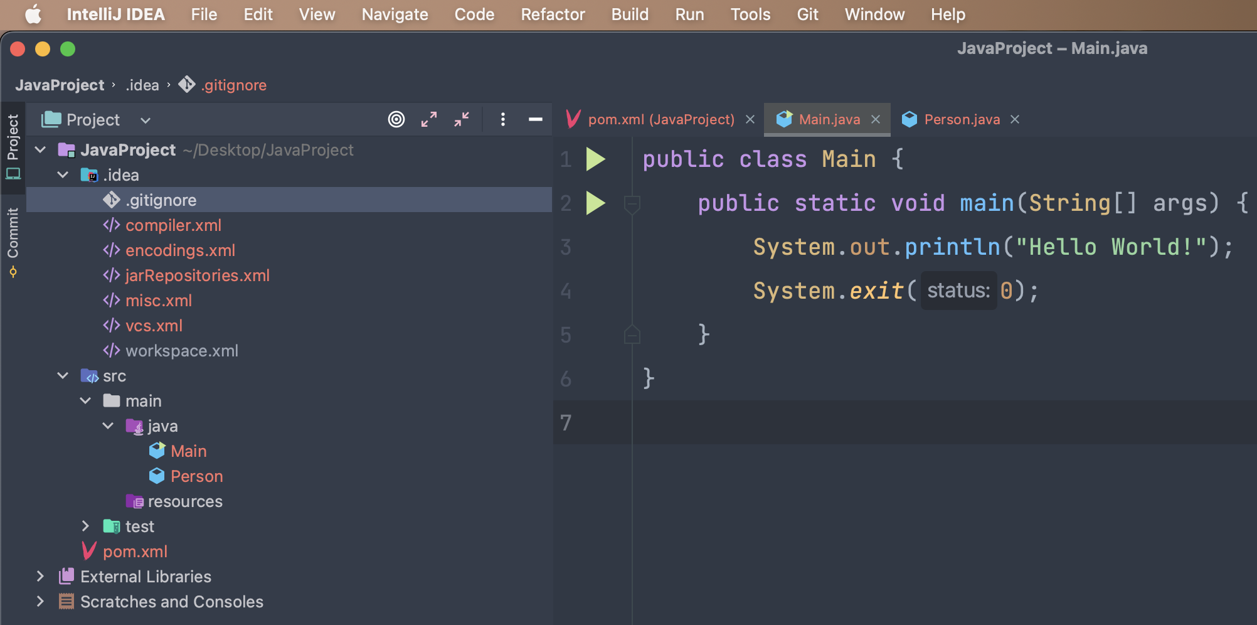Close the pom.xml (JavaProject) editor tab

(750, 119)
